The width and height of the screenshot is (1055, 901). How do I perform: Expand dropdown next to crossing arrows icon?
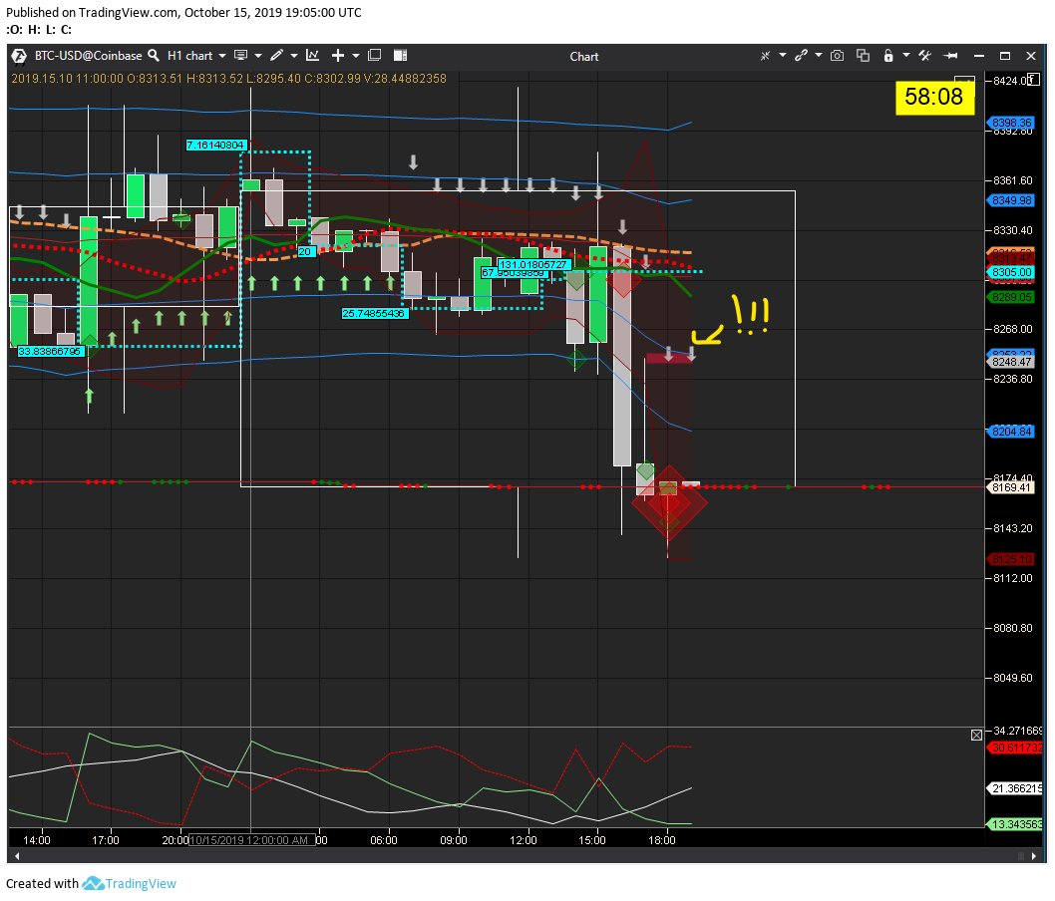pos(783,55)
